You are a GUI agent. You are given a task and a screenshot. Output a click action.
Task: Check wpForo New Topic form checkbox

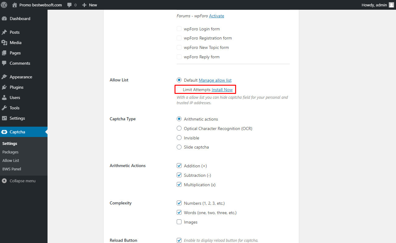179,47
